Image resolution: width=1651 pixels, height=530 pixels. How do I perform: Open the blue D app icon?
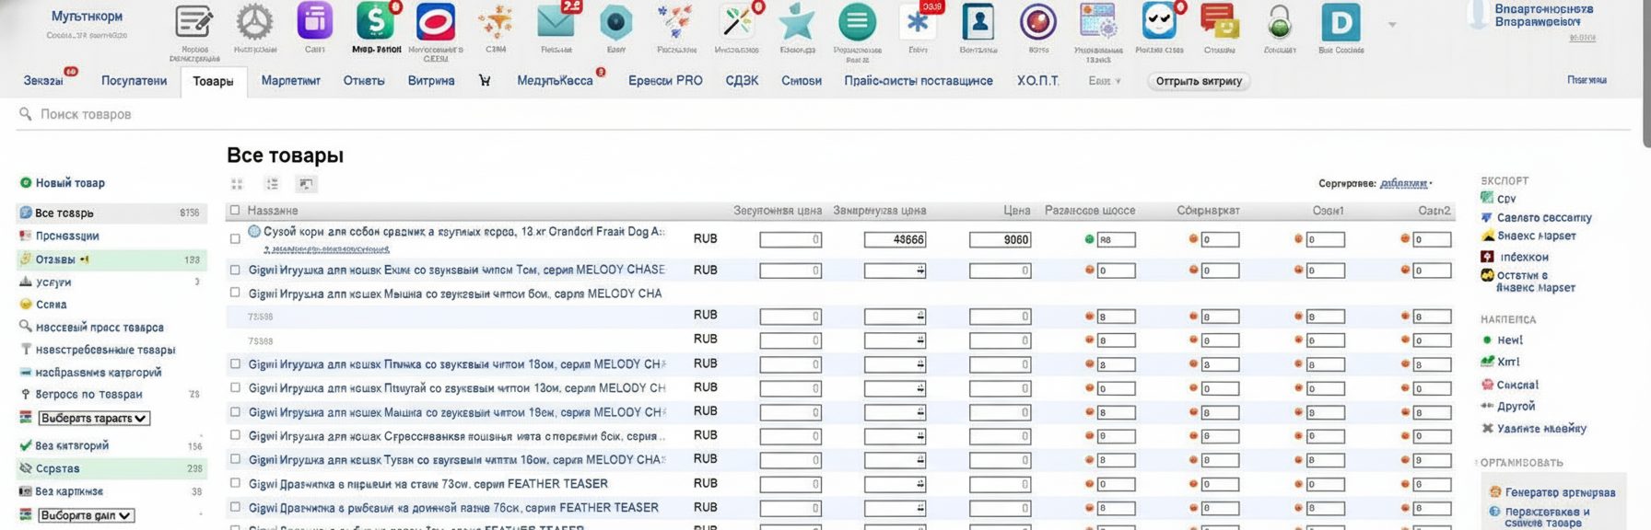(x=1340, y=22)
